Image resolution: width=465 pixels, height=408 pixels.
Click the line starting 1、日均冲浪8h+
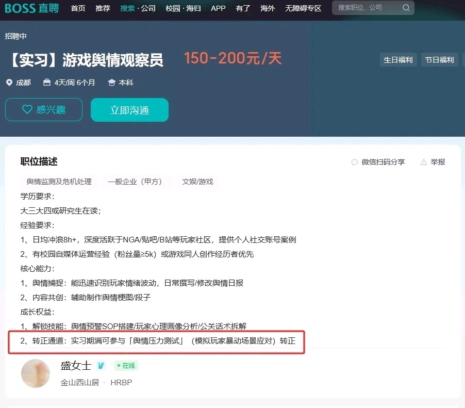pyautogui.click(x=158, y=240)
